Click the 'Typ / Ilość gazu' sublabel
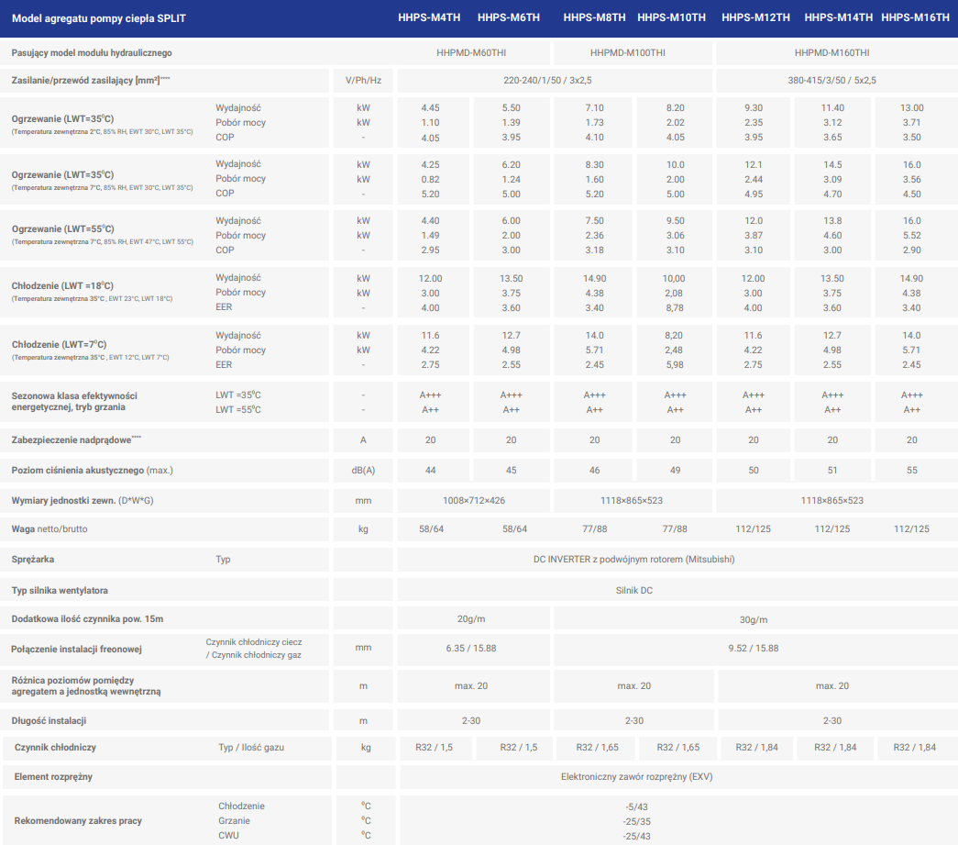 click(251, 747)
